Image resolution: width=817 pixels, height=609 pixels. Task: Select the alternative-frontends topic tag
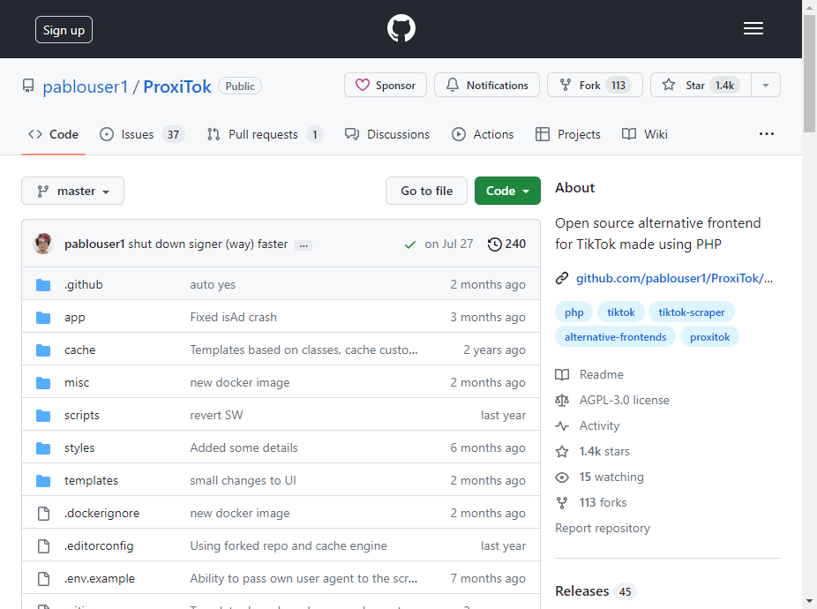click(x=615, y=337)
